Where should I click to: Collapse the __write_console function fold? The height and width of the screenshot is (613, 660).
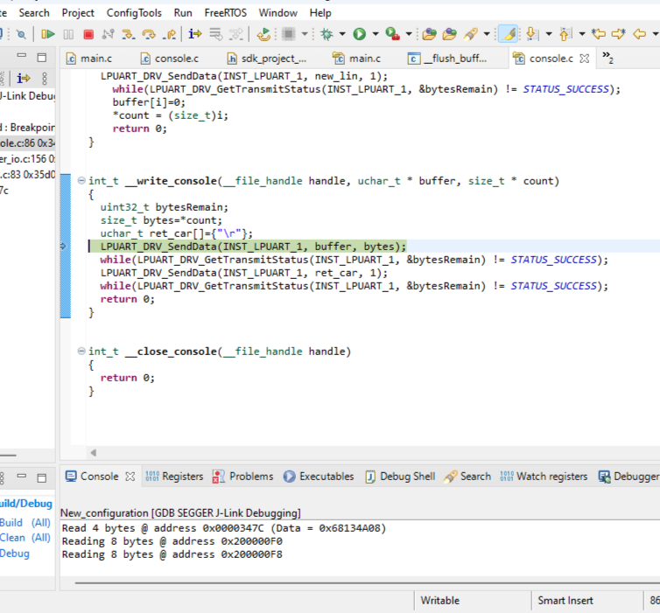pyautogui.click(x=81, y=181)
